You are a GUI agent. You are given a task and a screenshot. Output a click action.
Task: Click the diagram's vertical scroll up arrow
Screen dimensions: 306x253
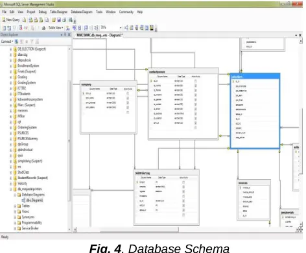(x=301, y=41)
